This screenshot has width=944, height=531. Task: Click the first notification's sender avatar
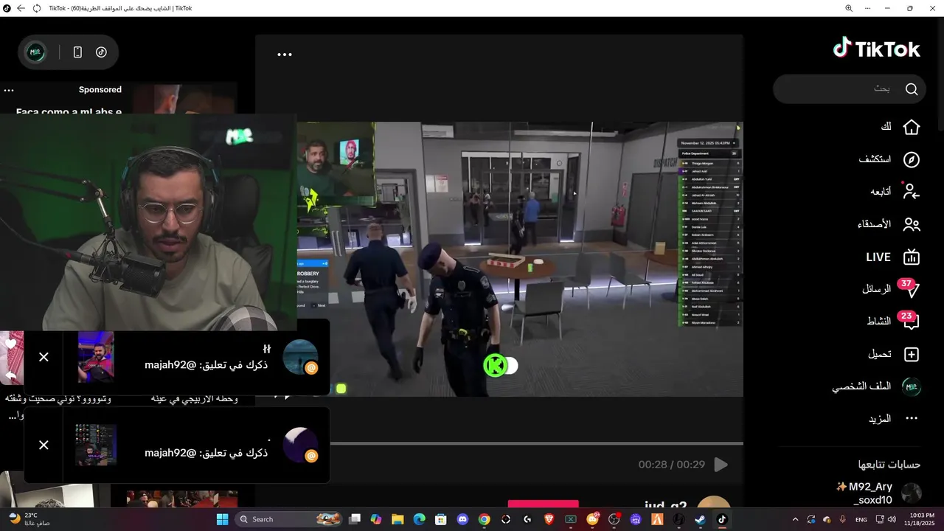coord(300,357)
